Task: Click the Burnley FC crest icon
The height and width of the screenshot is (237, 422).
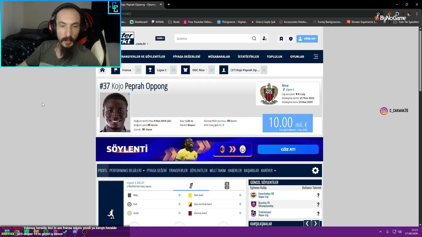Action: (x=253, y=204)
